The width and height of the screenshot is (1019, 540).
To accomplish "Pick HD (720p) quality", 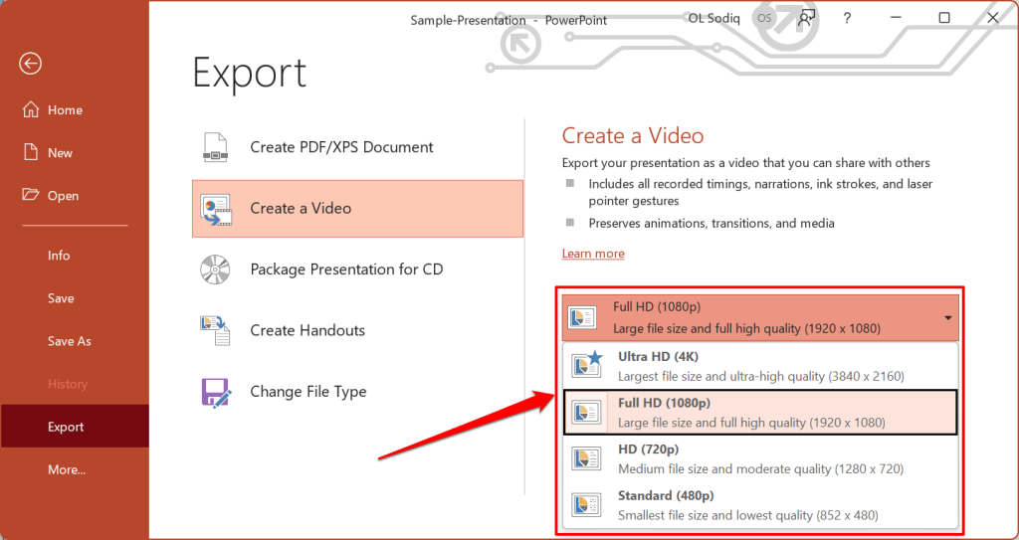I will (759, 458).
